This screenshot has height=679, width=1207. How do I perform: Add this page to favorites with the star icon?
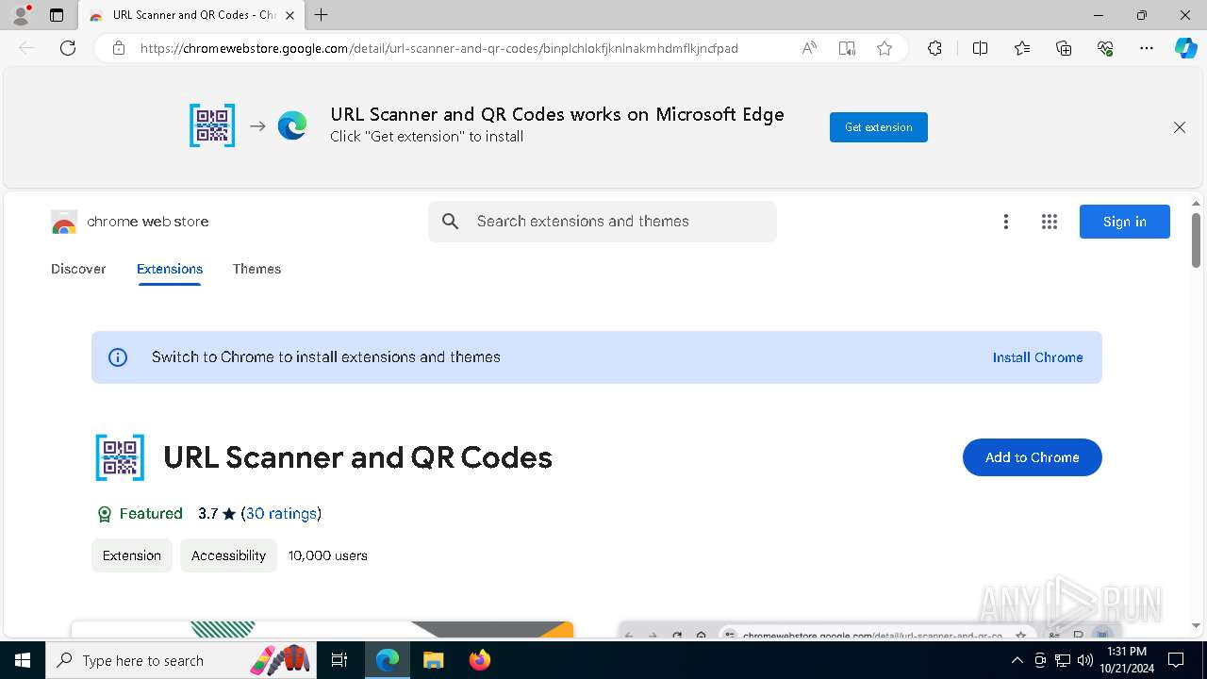coord(885,48)
